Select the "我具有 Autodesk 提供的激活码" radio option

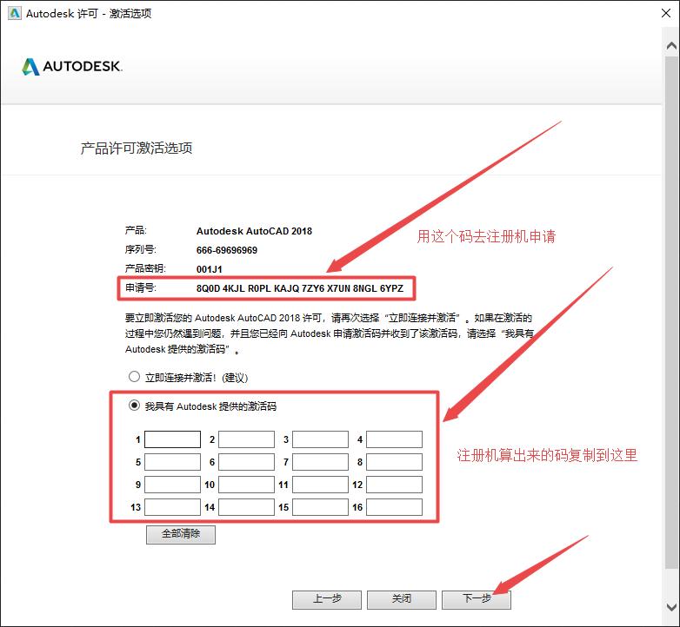pyautogui.click(x=134, y=406)
